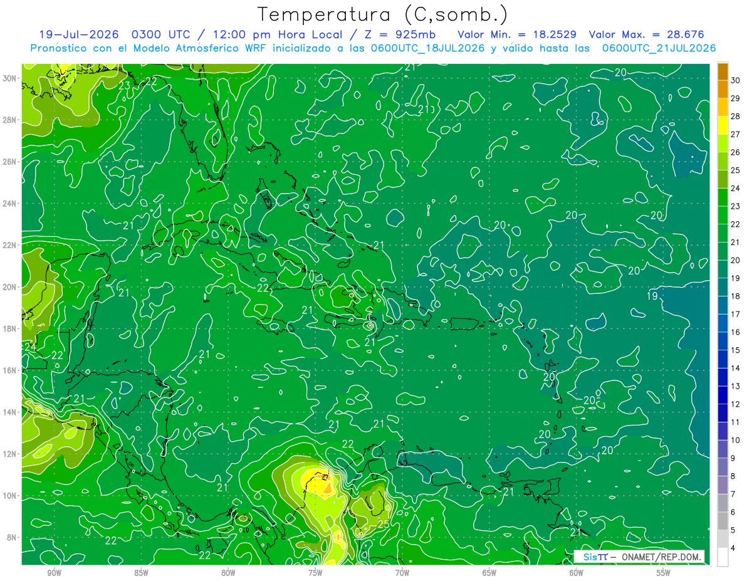752x581 pixels.
Task: Click the white legend swatch below 4
Action: coord(723,558)
